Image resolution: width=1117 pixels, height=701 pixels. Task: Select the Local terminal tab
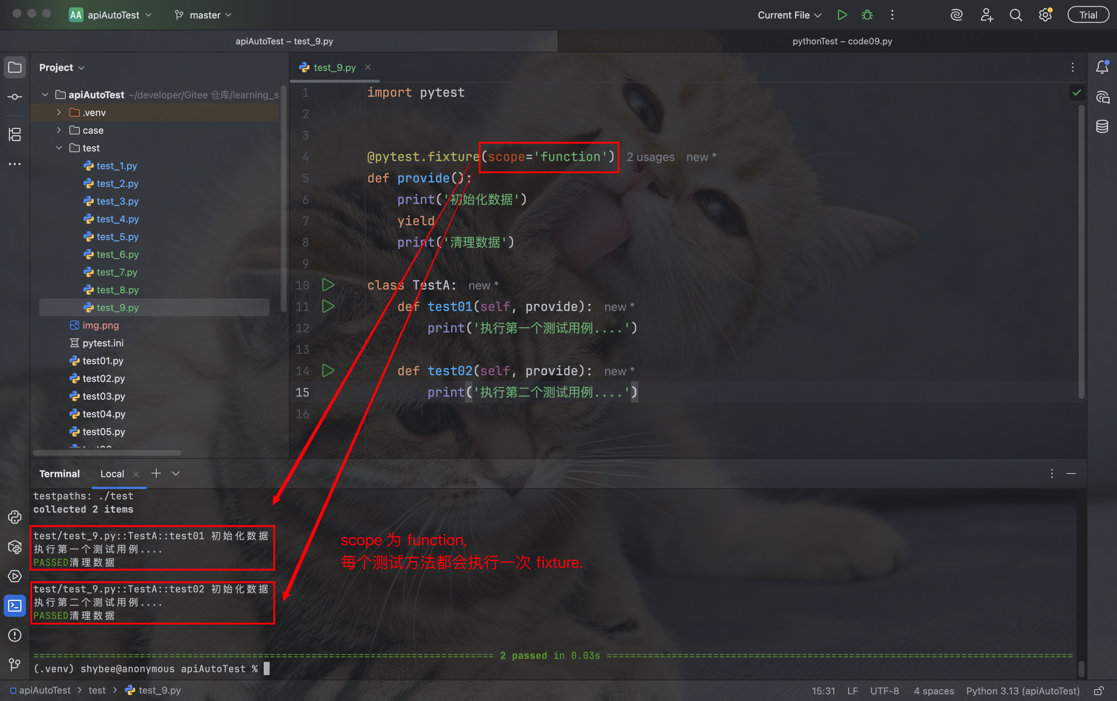(112, 474)
